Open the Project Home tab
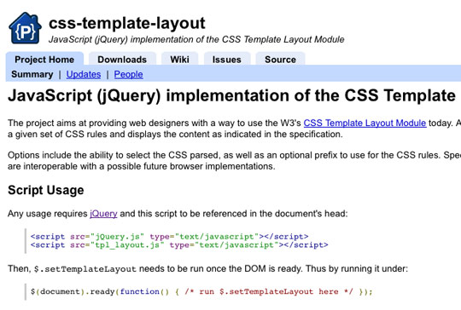 pos(44,60)
